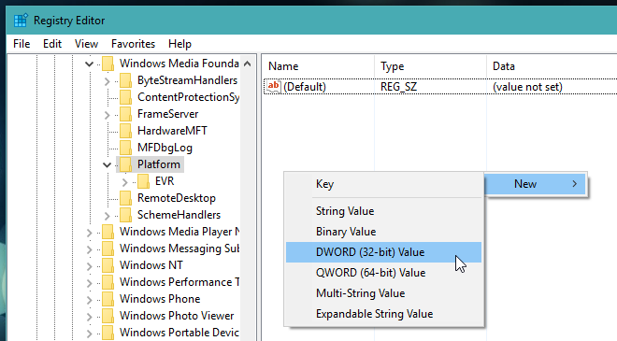This screenshot has height=341, width=617.
Task: Click the Windows Messaging Subsystem folder icon
Action: tap(108, 249)
